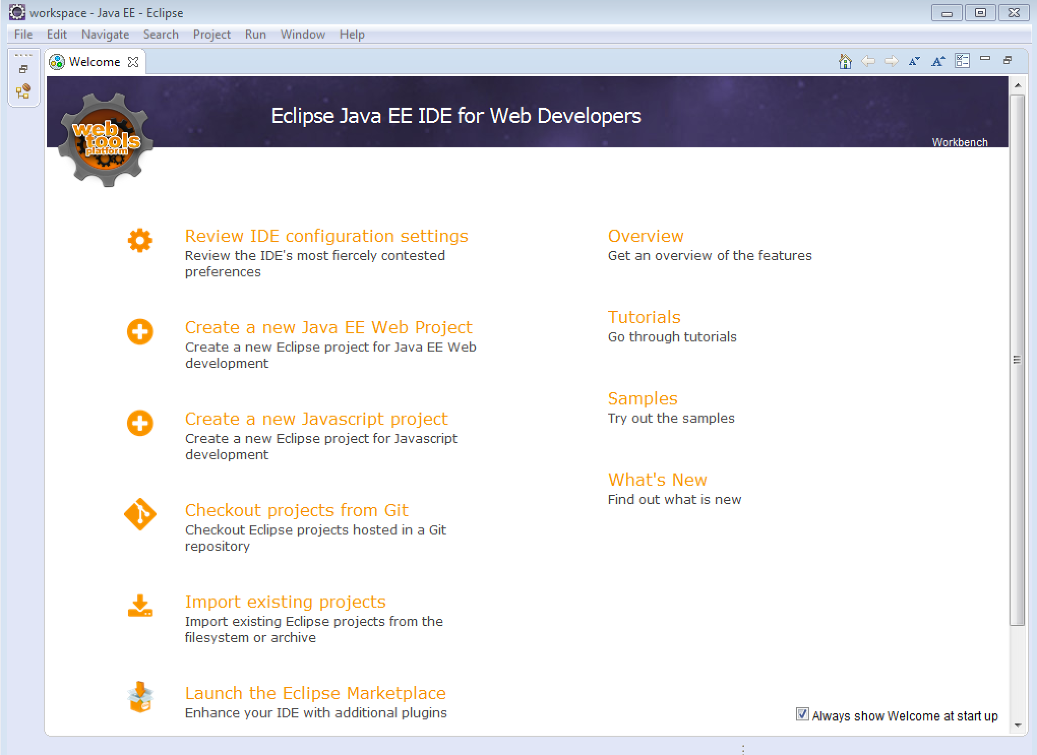
Task: Open the Window menu
Action: point(302,35)
